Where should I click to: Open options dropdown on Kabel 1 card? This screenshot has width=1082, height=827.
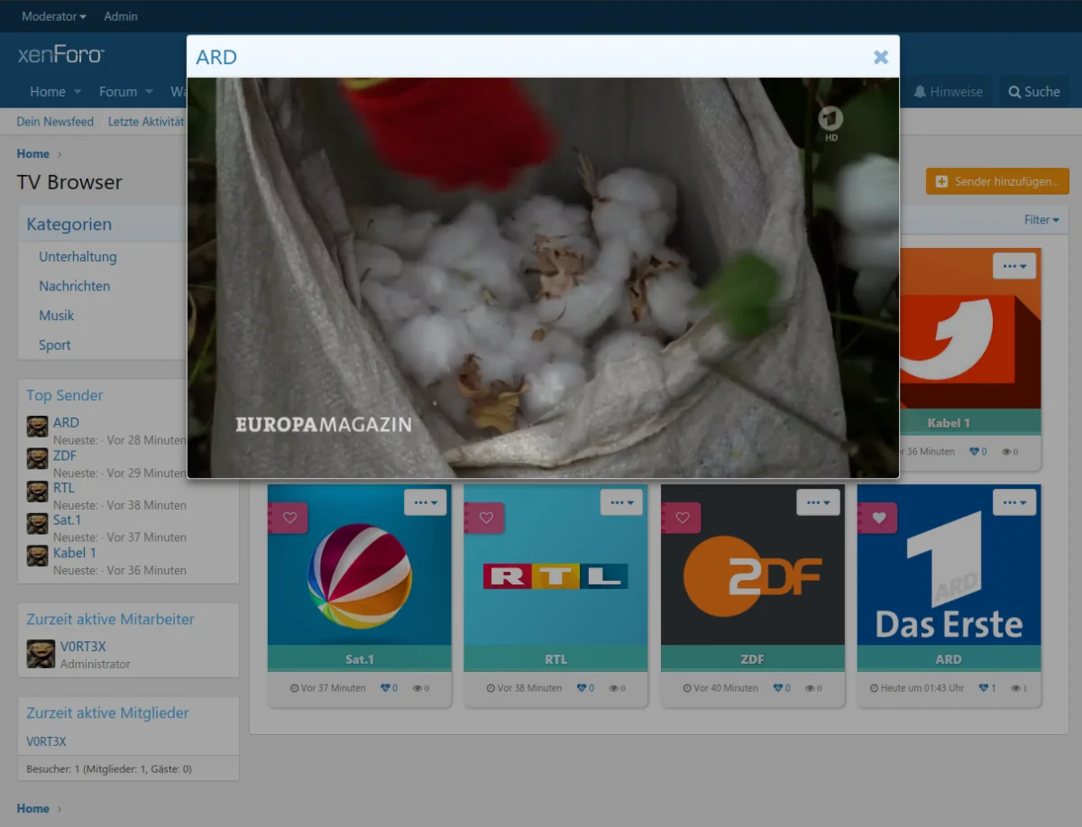(x=1014, y=266)
